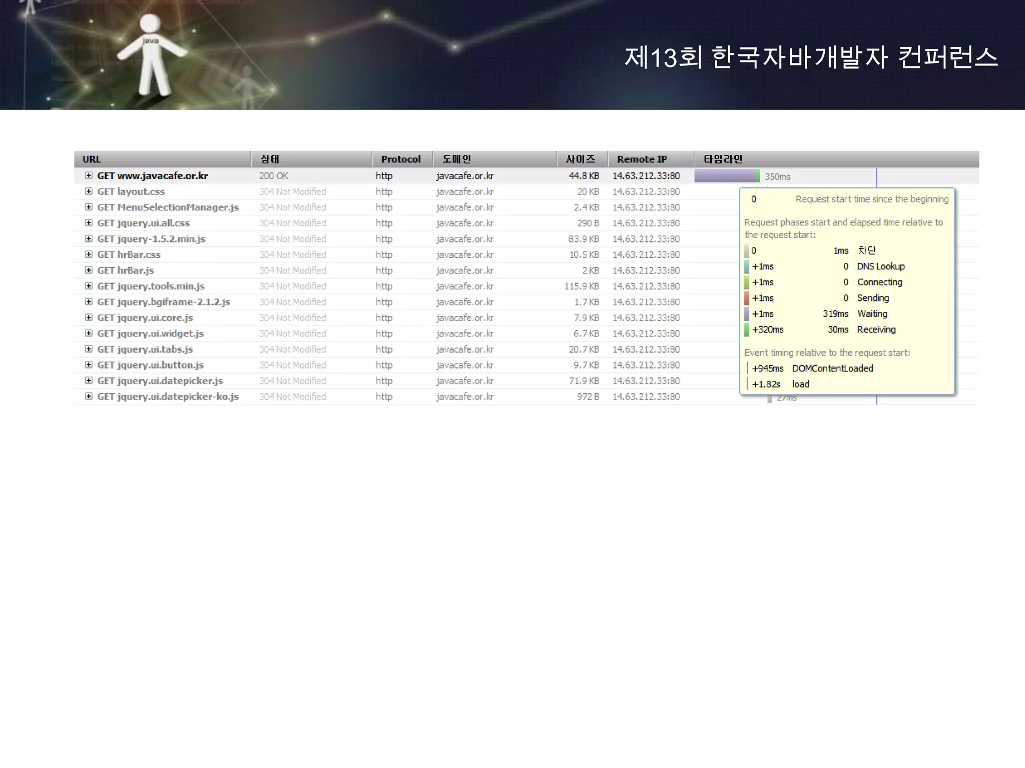Image resolution: width=1025 pixels, height=768 pixels.
Task: Click the slide title '제13회 한국자바개발자 컨퍼런스'
Action: pos(811,57)
